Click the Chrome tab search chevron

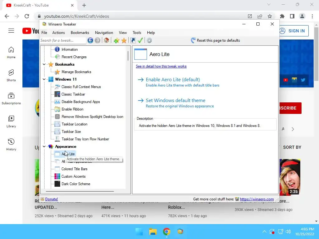[269, 4]
